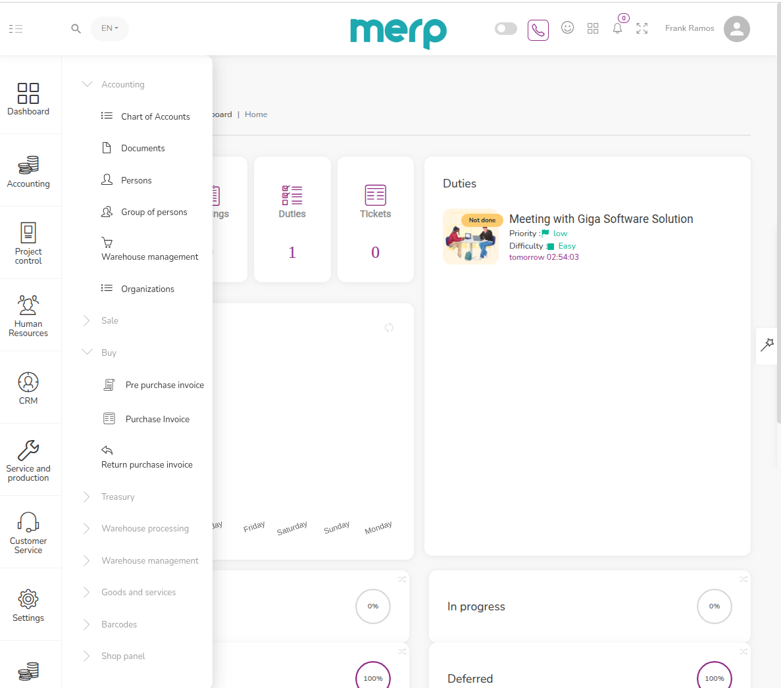Screen dimensions: 781x688
Task: Click the pin icon on right edge
Action: 767,345
